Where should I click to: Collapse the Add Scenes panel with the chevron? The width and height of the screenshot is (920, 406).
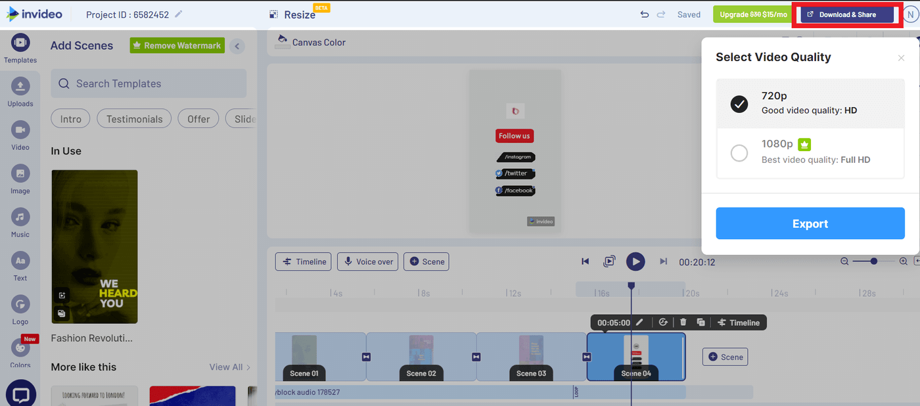[x=237, y=45]
